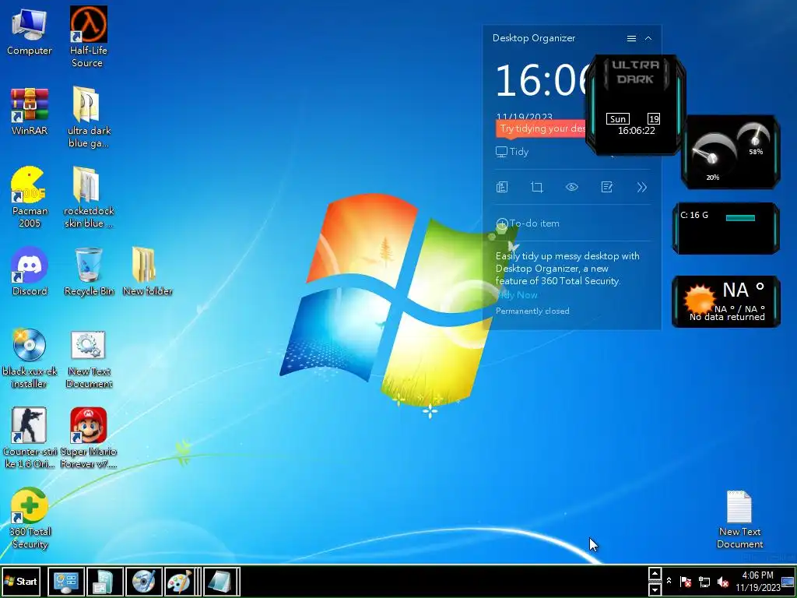
Task: Click the CPU and RAM meter gadget
Action: [x=730, y=152]
